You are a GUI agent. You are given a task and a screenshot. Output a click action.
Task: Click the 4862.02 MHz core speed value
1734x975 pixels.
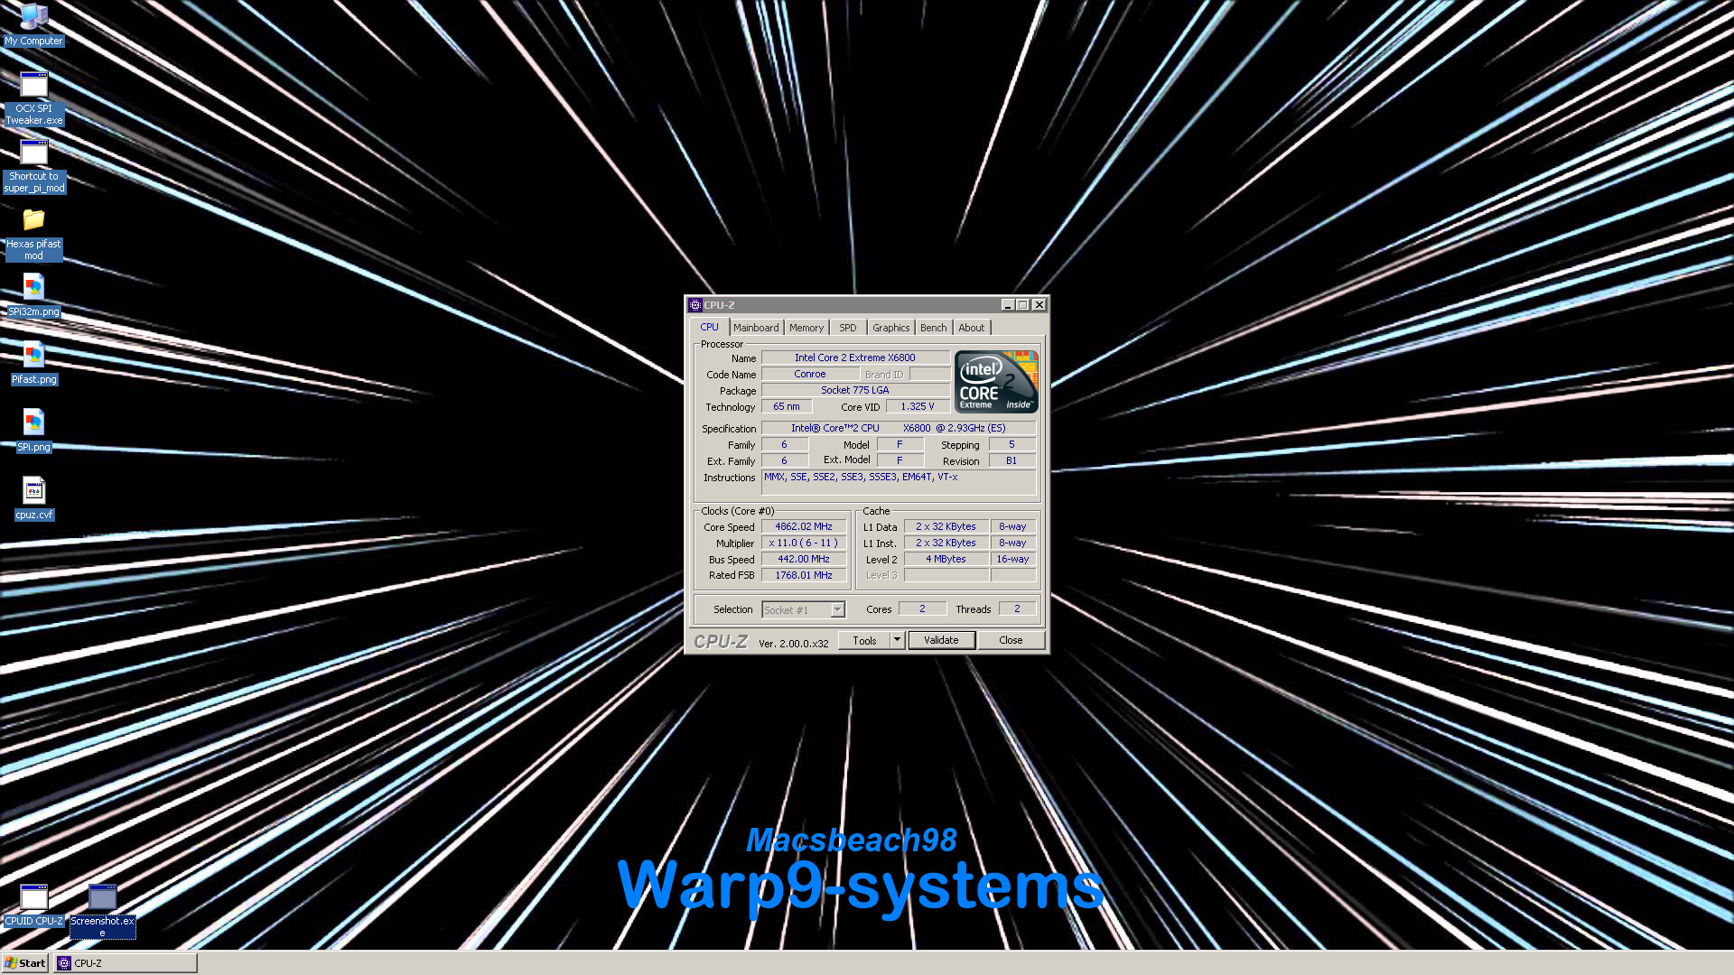(804, 526)
